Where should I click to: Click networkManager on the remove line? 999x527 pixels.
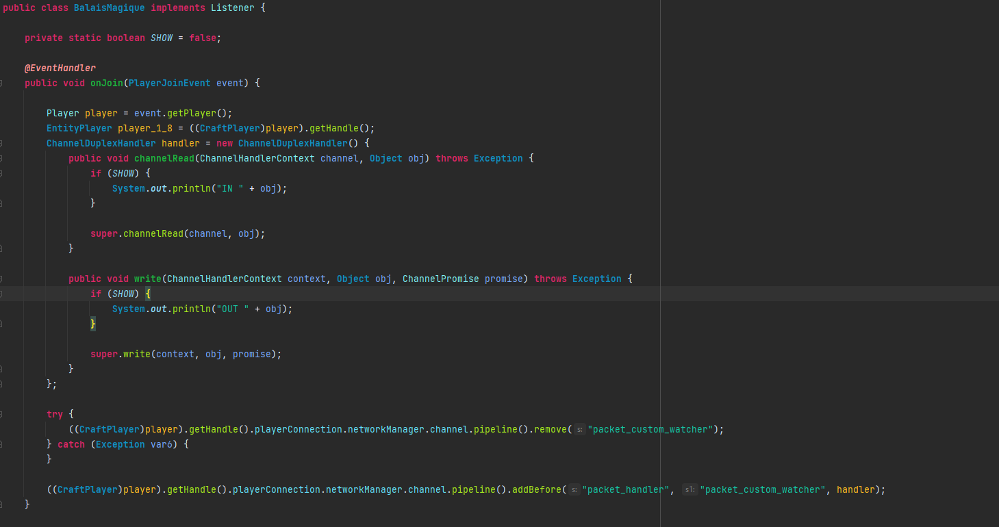[x=386, y=429]
